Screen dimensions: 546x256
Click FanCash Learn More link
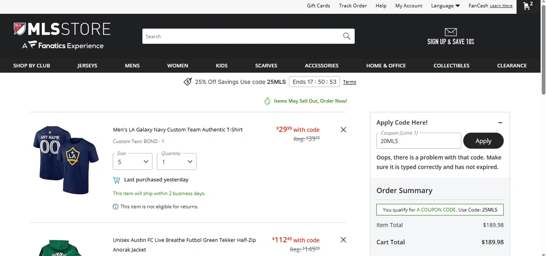pyautogui.click(x=501, y=6)
